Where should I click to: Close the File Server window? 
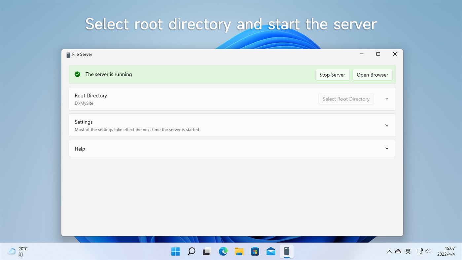point(395,54)
